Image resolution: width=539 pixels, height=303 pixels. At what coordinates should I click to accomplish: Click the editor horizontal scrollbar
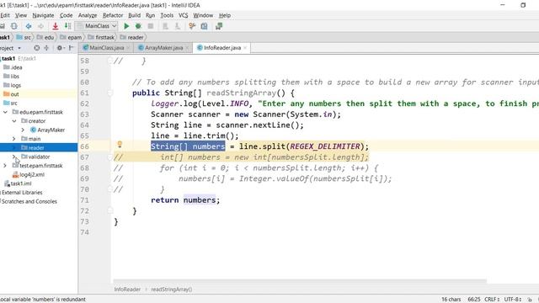(300, 281)
